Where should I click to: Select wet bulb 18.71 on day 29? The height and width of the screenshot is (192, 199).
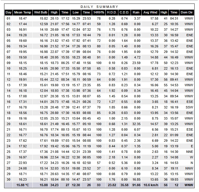(44, 174)
